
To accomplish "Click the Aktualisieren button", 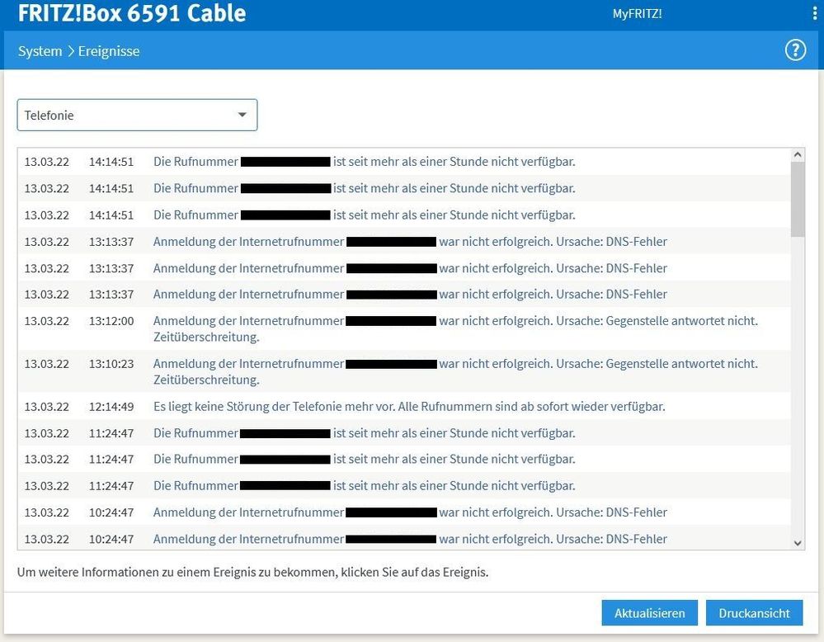I will pos(649,613).
